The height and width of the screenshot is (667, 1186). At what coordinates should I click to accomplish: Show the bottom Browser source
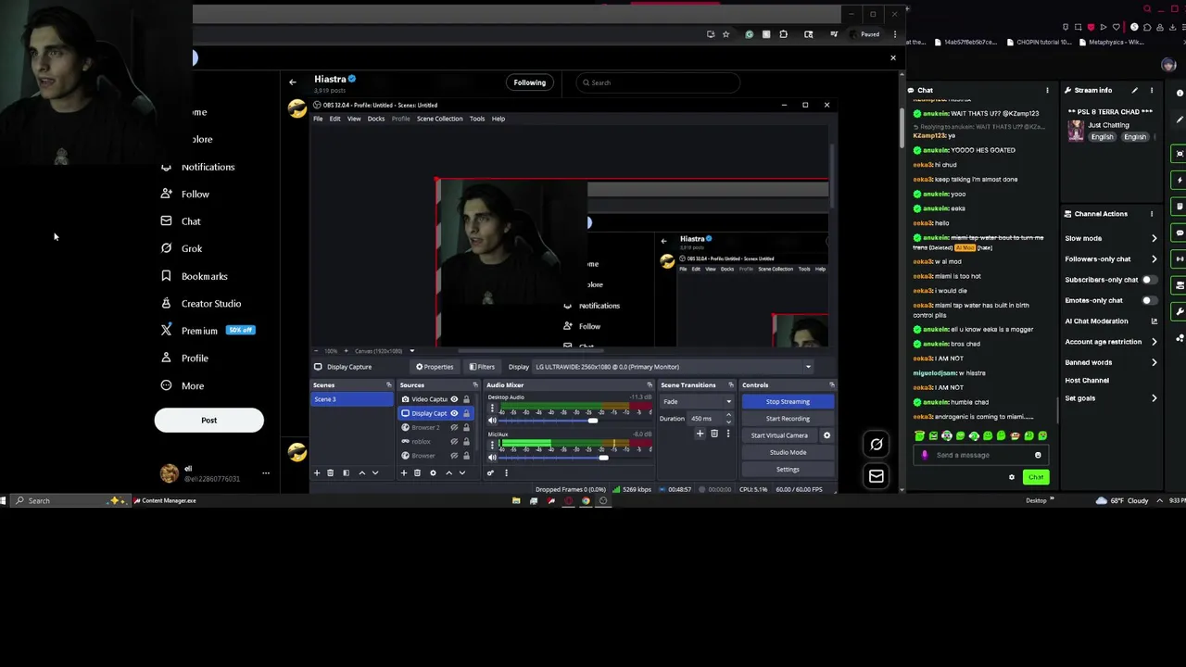(x=454, y=456)
